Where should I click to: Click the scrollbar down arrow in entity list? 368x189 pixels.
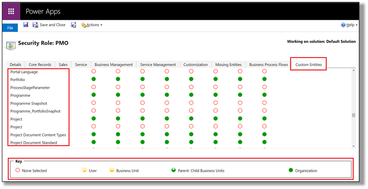click(354, 146)
